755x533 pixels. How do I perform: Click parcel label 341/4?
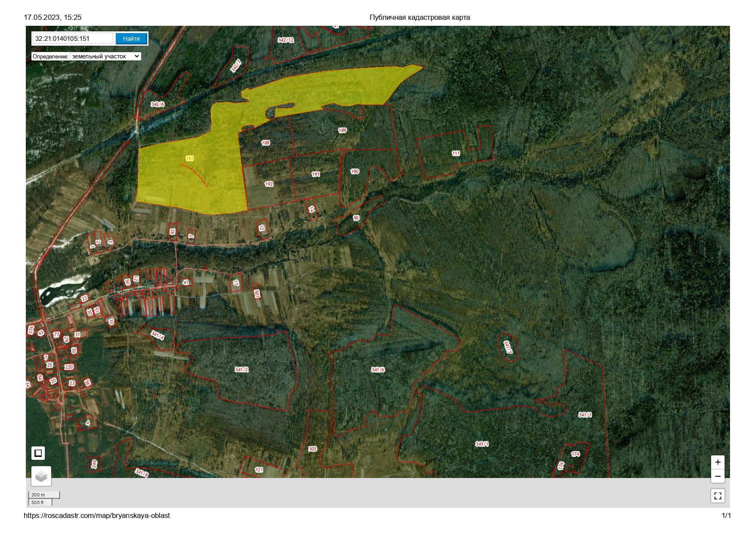click(x=157, y=335)
